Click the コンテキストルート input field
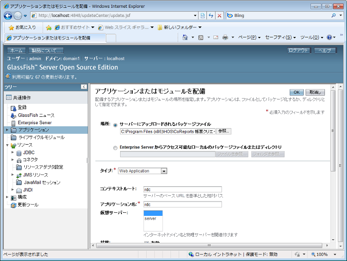Image resolution: width=347 pixels, height=261 pixels. pos(183,189)
